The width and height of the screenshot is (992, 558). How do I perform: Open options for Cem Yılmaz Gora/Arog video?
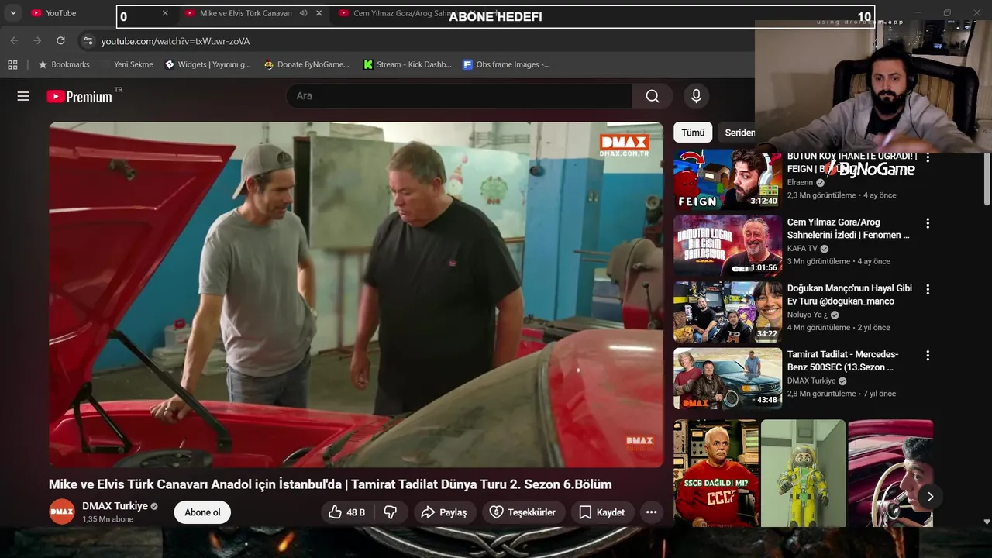pyautogui.click(x=928, y=223)
